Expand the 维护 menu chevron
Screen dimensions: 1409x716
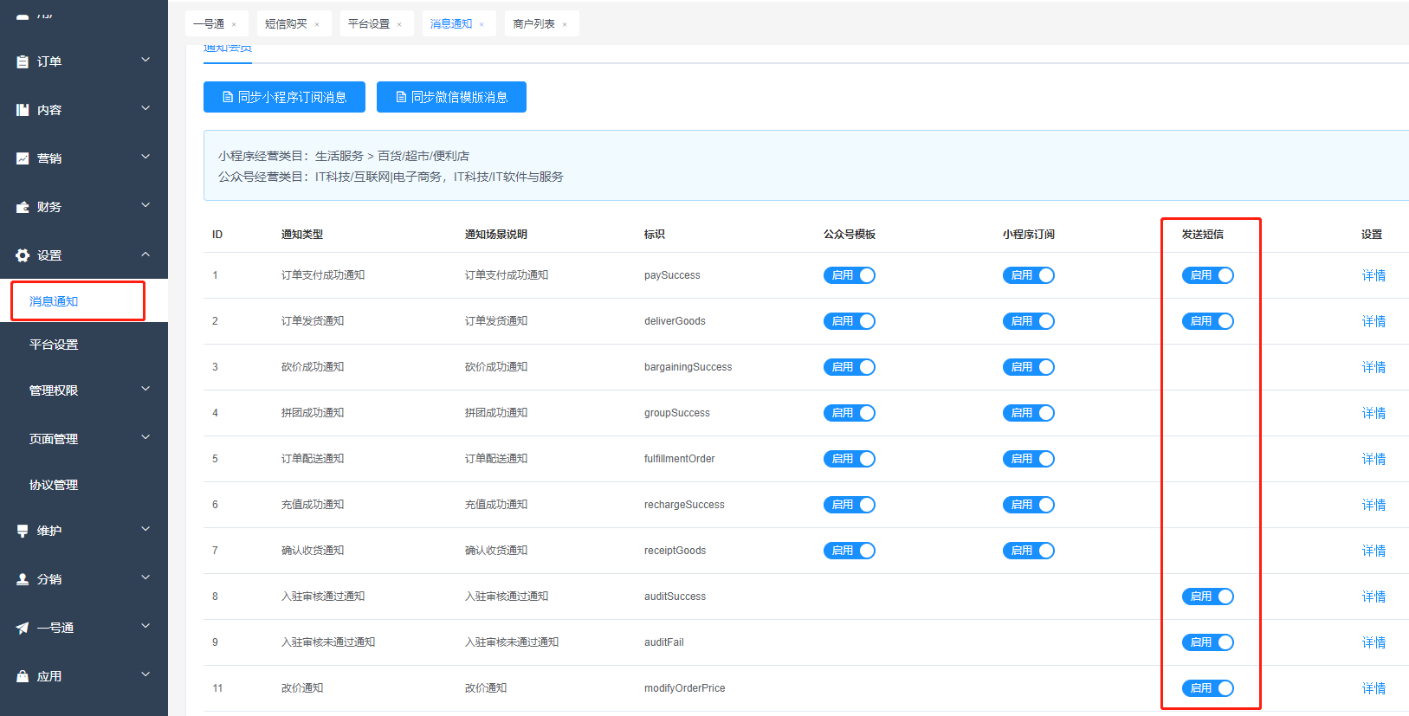(x=145, y=529)
